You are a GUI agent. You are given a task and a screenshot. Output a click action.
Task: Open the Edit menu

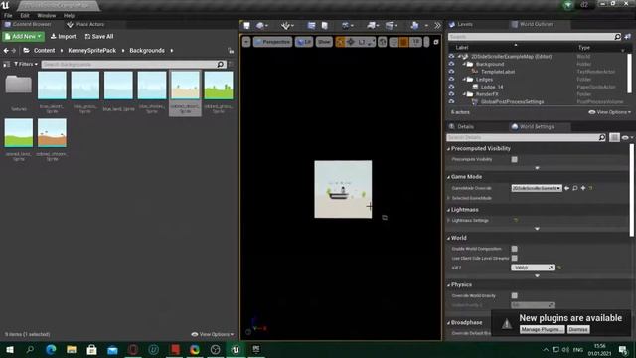(x=25, y=16)
